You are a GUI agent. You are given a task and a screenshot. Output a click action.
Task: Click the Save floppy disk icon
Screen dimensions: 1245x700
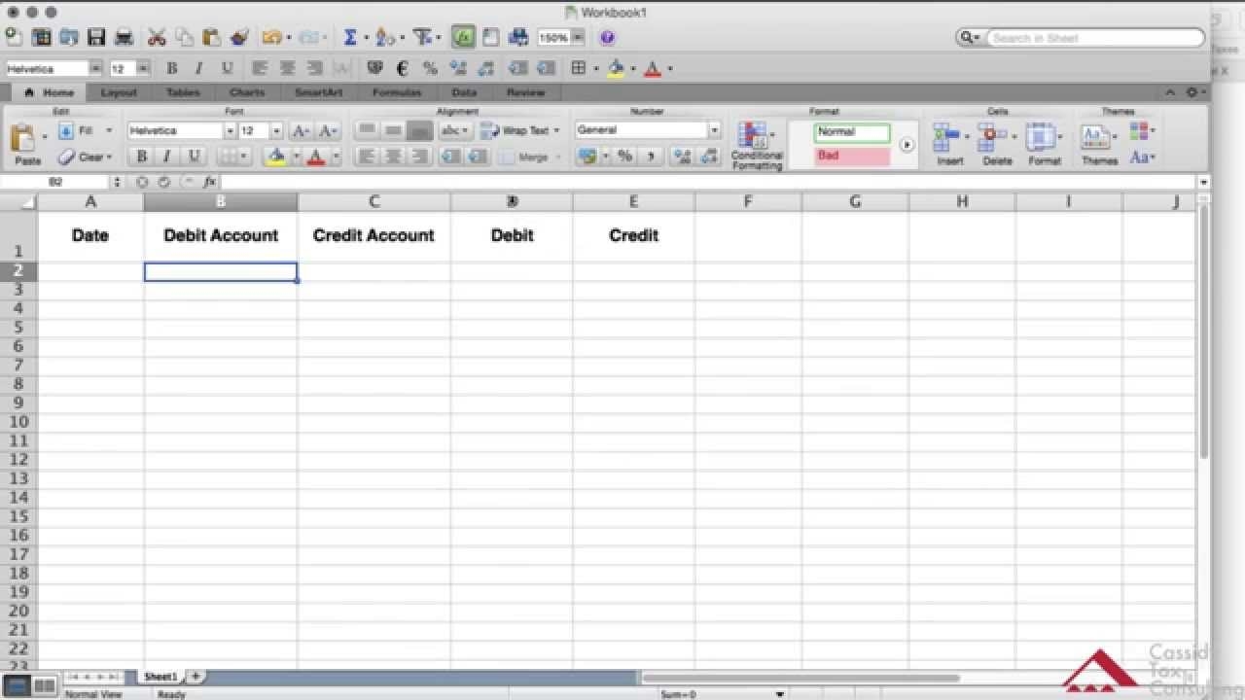tap(96, 38)
